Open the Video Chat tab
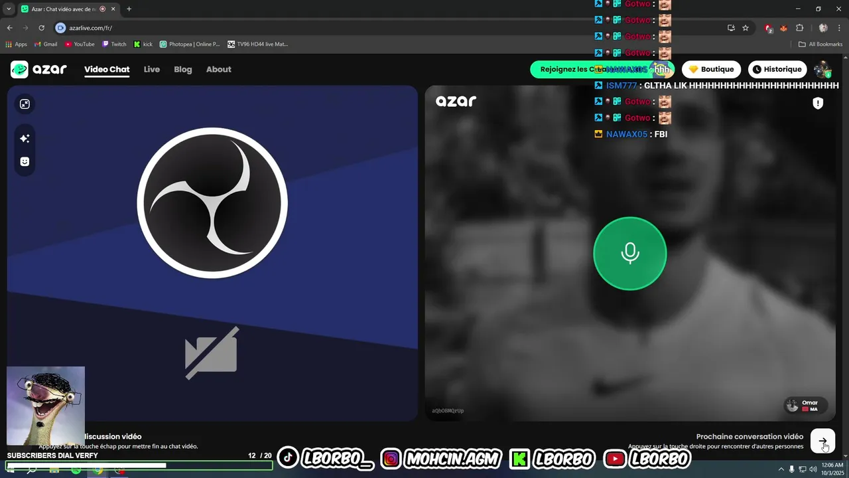 point(107,70)
